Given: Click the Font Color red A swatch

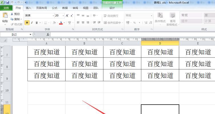Looking at the screenshot, I should [x=61, y=23].
